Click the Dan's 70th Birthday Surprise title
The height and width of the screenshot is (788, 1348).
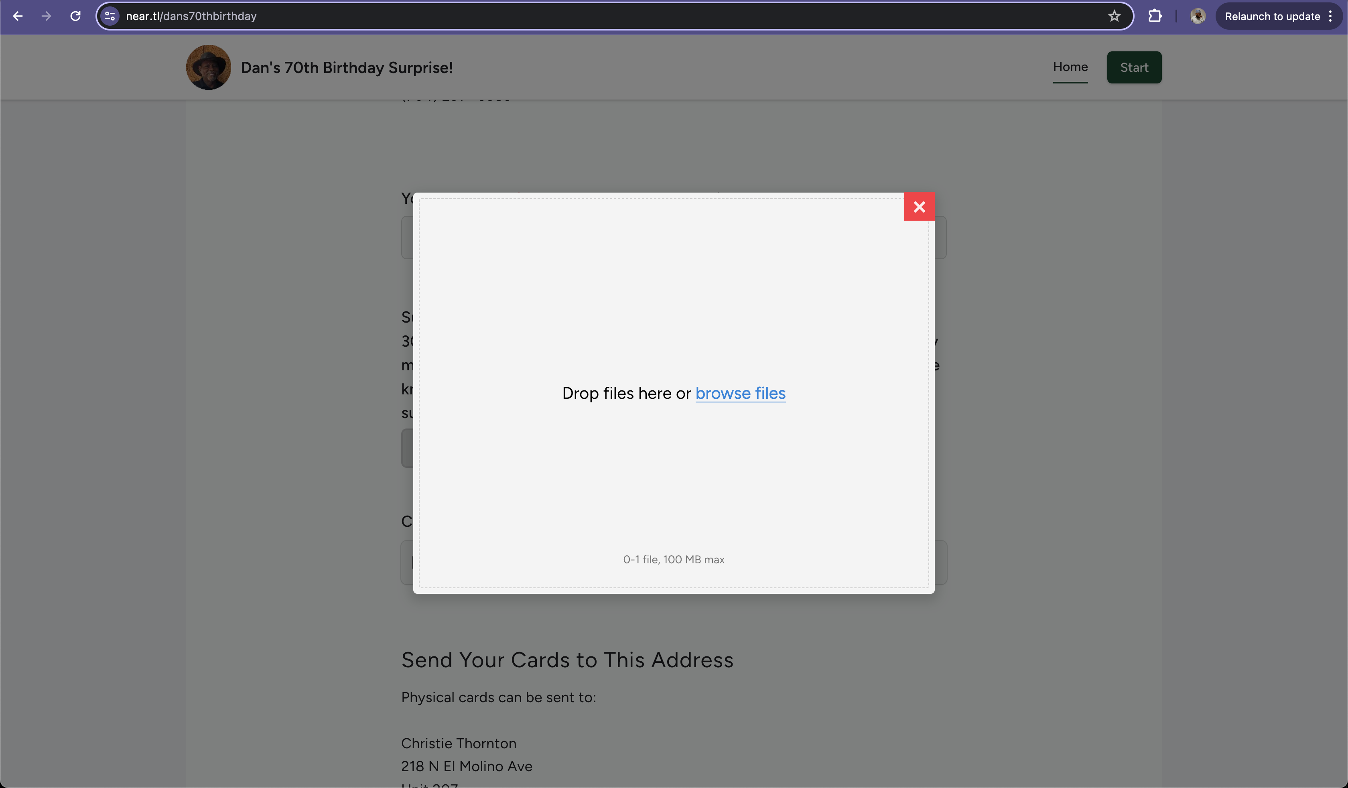point(347,67)
